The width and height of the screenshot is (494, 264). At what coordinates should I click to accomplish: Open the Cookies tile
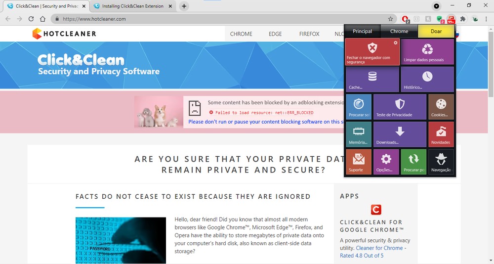441,107
